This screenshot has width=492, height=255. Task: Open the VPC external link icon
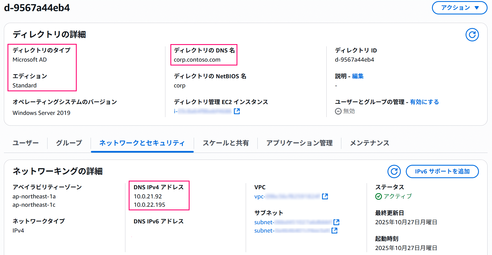click(x=325, y=196)
